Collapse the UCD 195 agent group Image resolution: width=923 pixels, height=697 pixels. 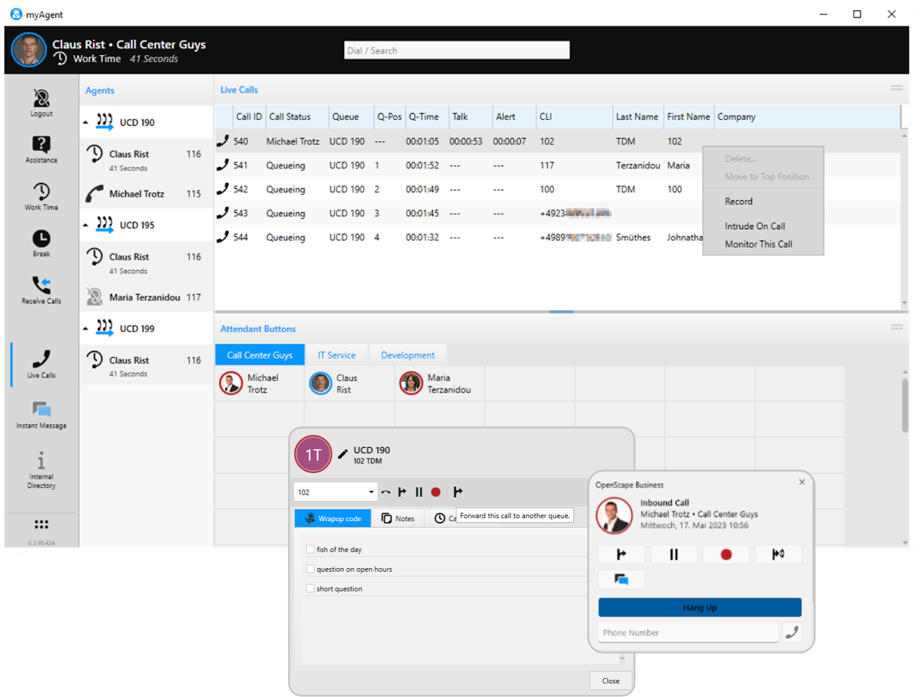click(86, 225)
